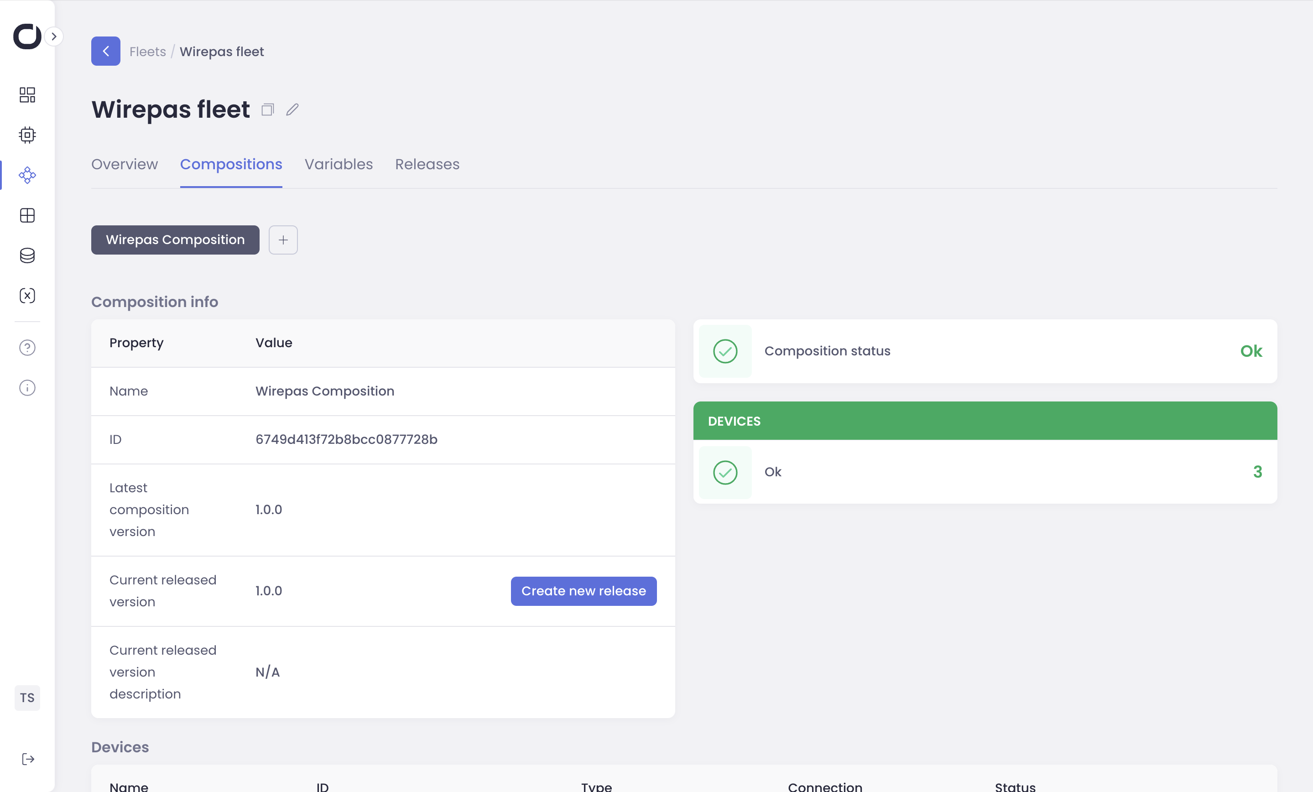Expand the sidebar with the chevron arrow

[54, 36]
